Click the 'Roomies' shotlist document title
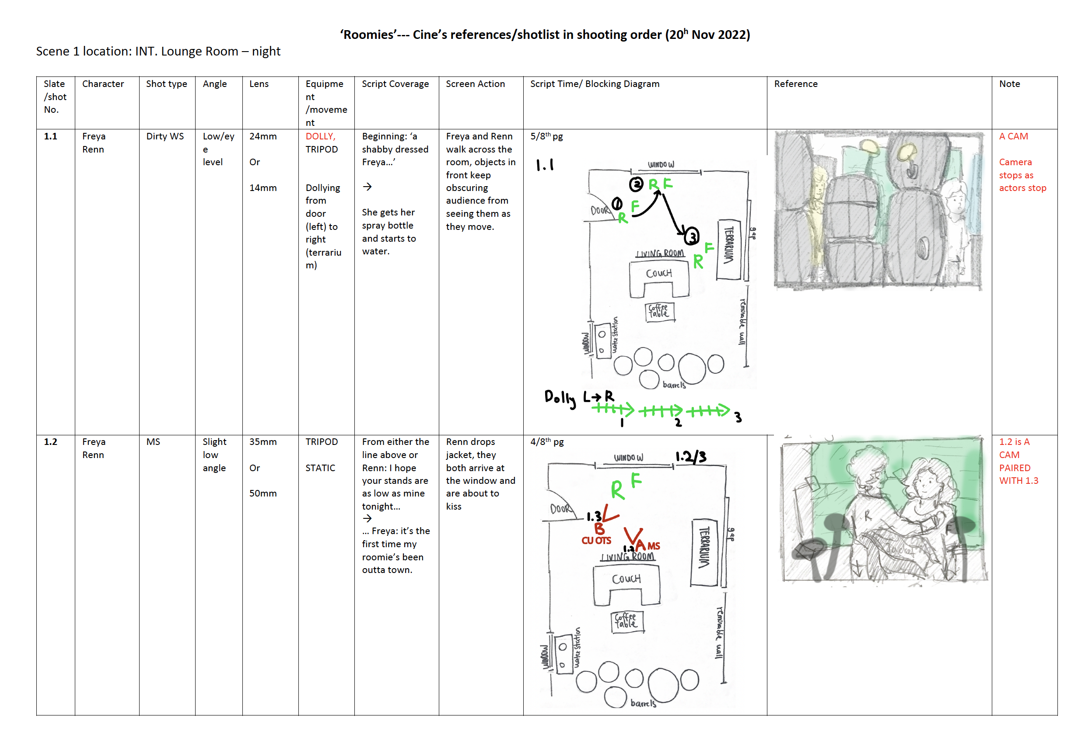Image resolution: width=1085 pixels, height=750 pixels. click(x=545, y=35)
